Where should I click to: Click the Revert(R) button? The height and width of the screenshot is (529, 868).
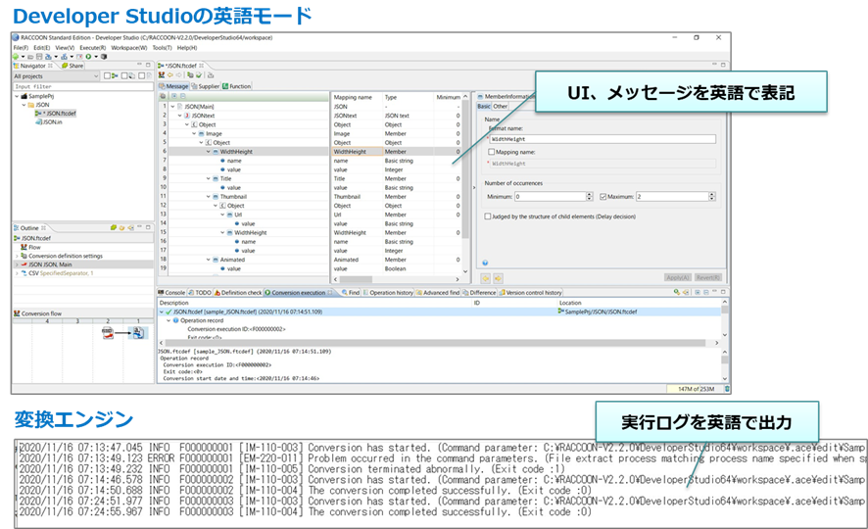pyautogui.click(x=708, y=278)
